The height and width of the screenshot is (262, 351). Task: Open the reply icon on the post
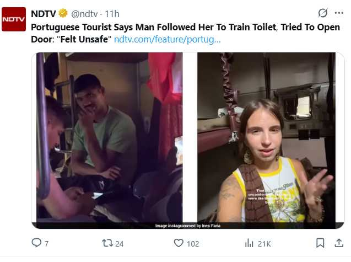(36, 243)
